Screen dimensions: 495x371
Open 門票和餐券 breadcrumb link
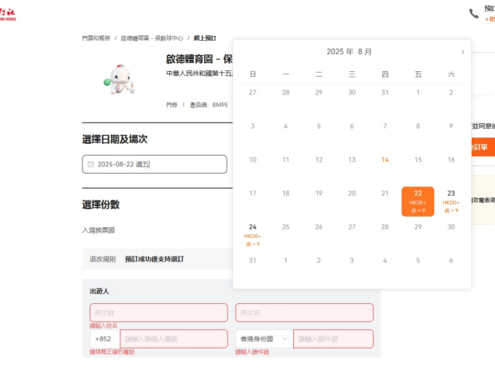click(96, 38)
